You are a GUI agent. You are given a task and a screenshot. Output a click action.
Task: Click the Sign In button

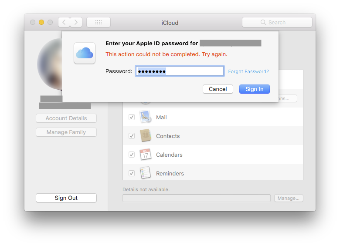[255, 89]
